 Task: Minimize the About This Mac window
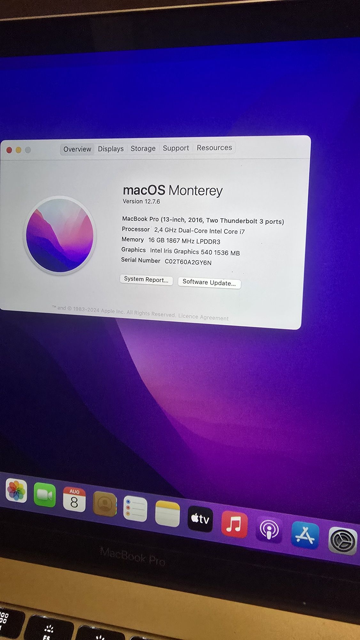pyautogui.click(x=19, y=150)
